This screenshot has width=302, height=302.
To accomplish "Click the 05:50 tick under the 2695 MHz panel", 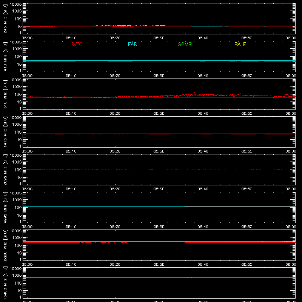I will pyautogui.click(x=247, y=189).
